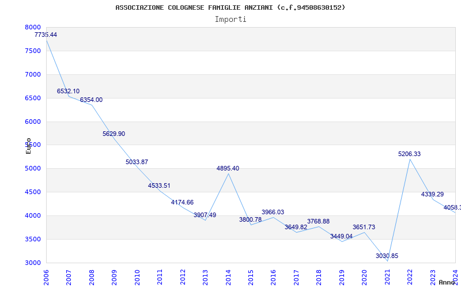Select data label 5206.33

click(x=410, y=154)
